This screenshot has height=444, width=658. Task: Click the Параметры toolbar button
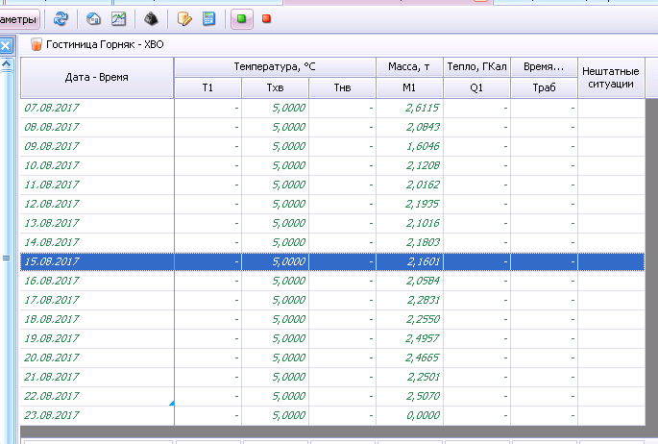(x=18, y=19)
